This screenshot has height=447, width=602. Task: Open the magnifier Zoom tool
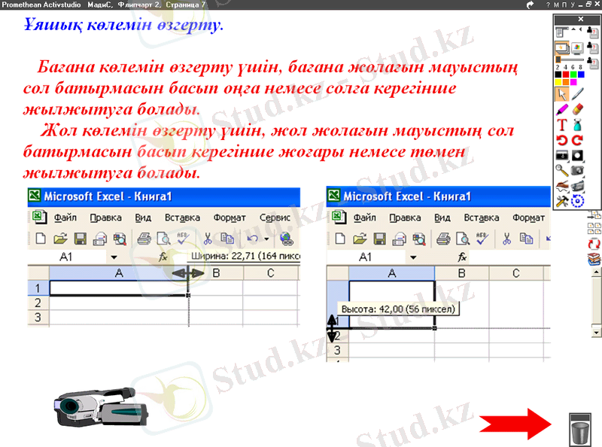click(562, 171)
